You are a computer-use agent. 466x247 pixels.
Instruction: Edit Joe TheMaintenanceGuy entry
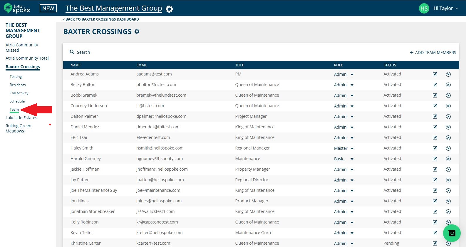[x=435, y=191]
